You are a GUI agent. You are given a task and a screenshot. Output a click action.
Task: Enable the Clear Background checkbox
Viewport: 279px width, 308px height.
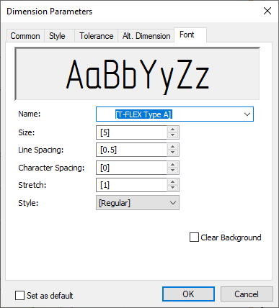point(194,237)
